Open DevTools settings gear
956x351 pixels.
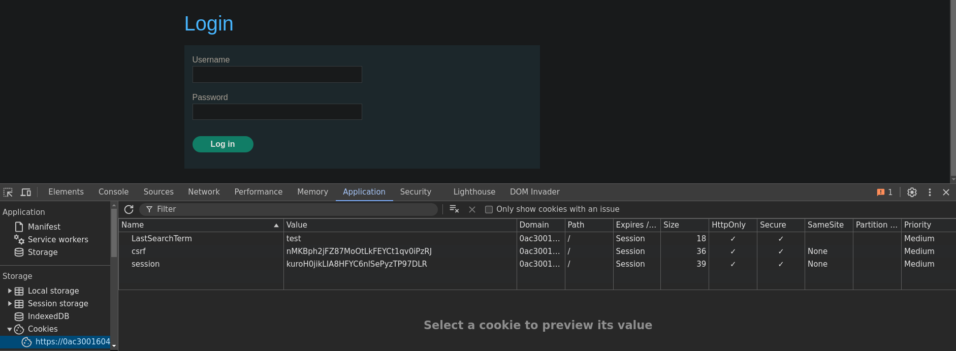[x=912, y=192]
